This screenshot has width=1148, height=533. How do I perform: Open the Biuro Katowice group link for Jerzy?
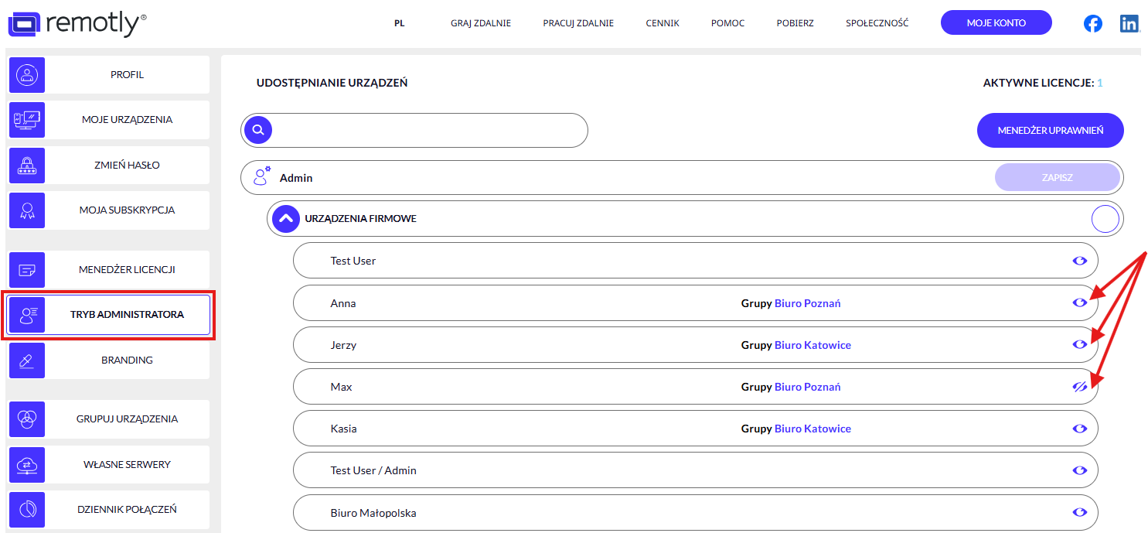[812, 345]
